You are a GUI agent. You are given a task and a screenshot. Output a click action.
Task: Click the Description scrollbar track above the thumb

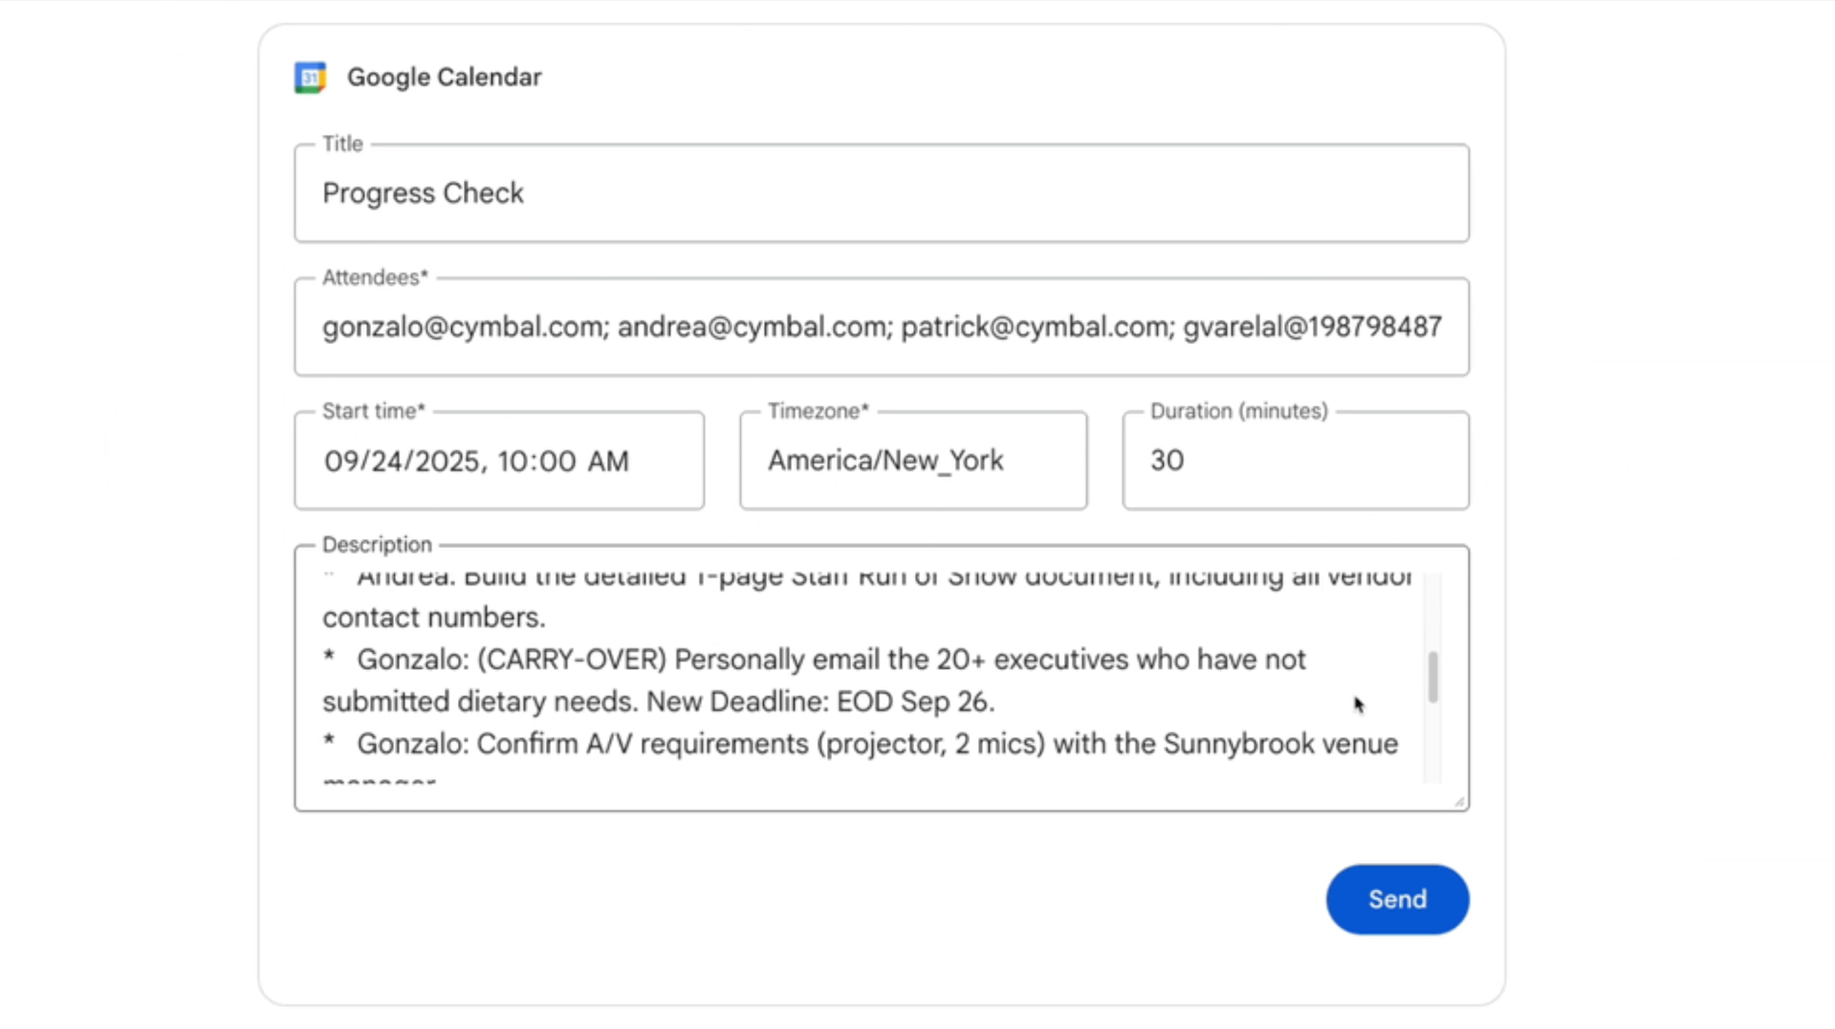coord(1432,609)
